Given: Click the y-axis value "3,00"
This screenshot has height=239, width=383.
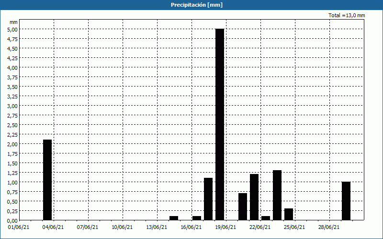Looking at the screenshot, I should click(12, 106).
